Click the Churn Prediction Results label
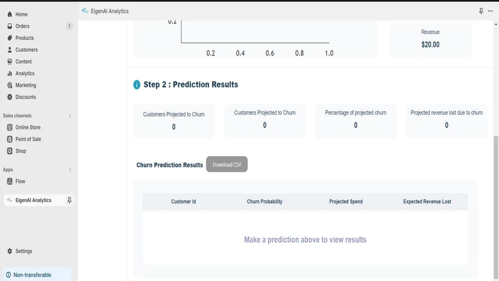 tap(170, 165)
